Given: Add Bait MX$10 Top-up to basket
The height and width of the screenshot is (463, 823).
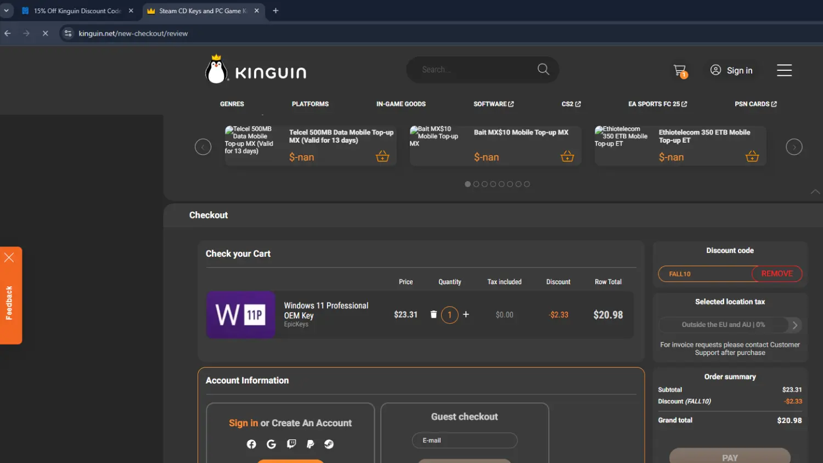Looking at the screenshot, I should (x=567, y=157).
